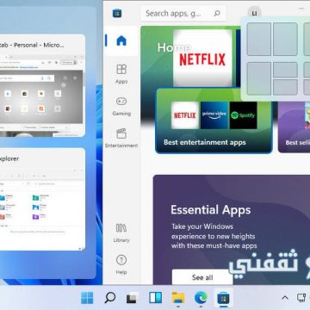
Task: Open the Home section in Store sidebar
Action: tap(121, 40)
